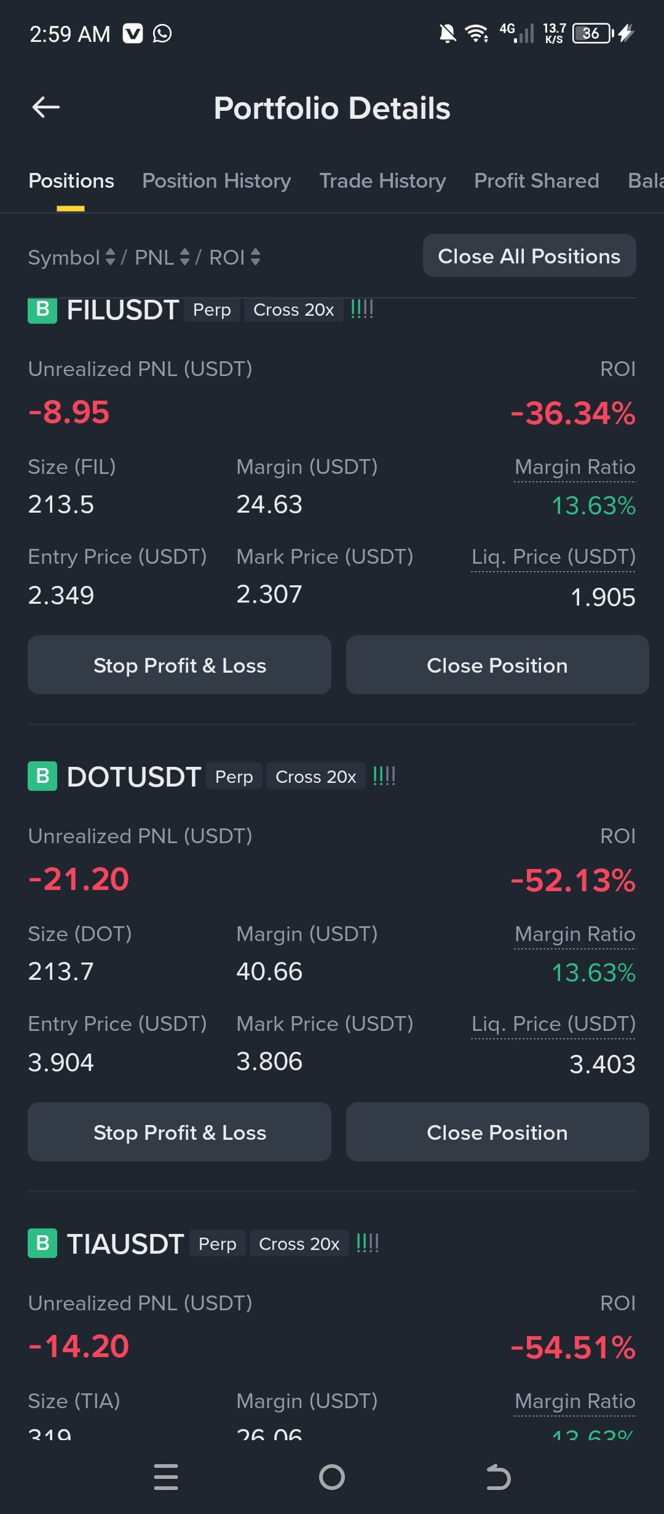Image resolution: width=664 pixels, height=1514 pixels.
Task: Sort positions by PNL
Action: click(x=162, y=257)
